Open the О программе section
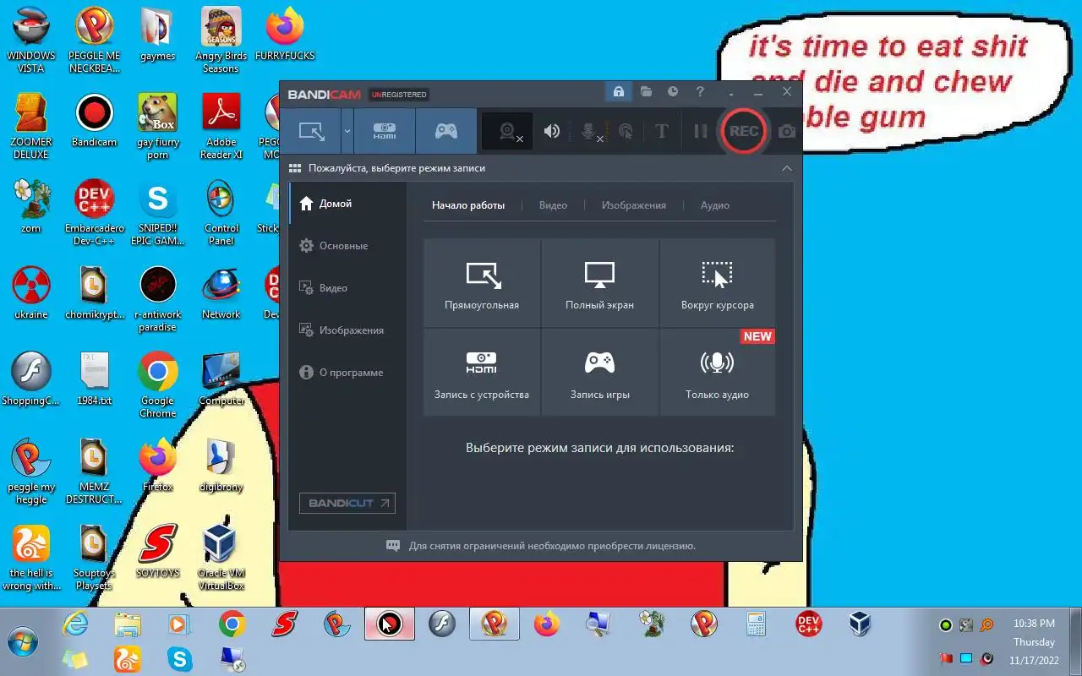Screen dimensions: 1082x676 pos(347,373)
